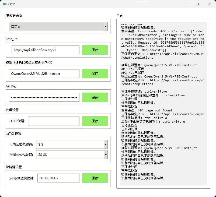Expand the 行内公式包装符 dropdown
Viewport: 216px width, 197px height.
coord(106,145)
